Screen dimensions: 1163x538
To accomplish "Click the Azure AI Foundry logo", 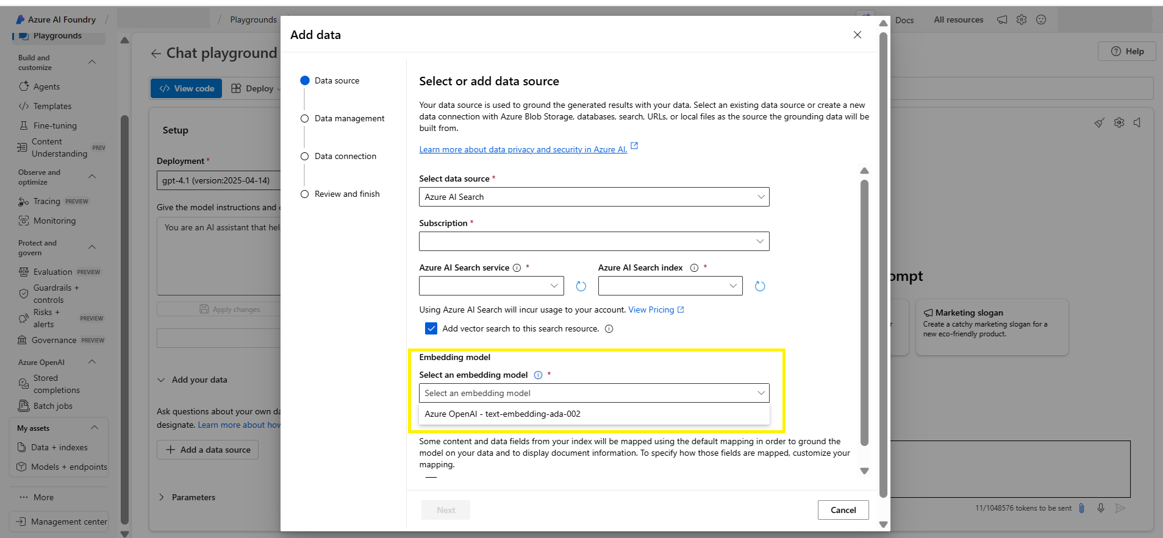I will pos(20,19).
